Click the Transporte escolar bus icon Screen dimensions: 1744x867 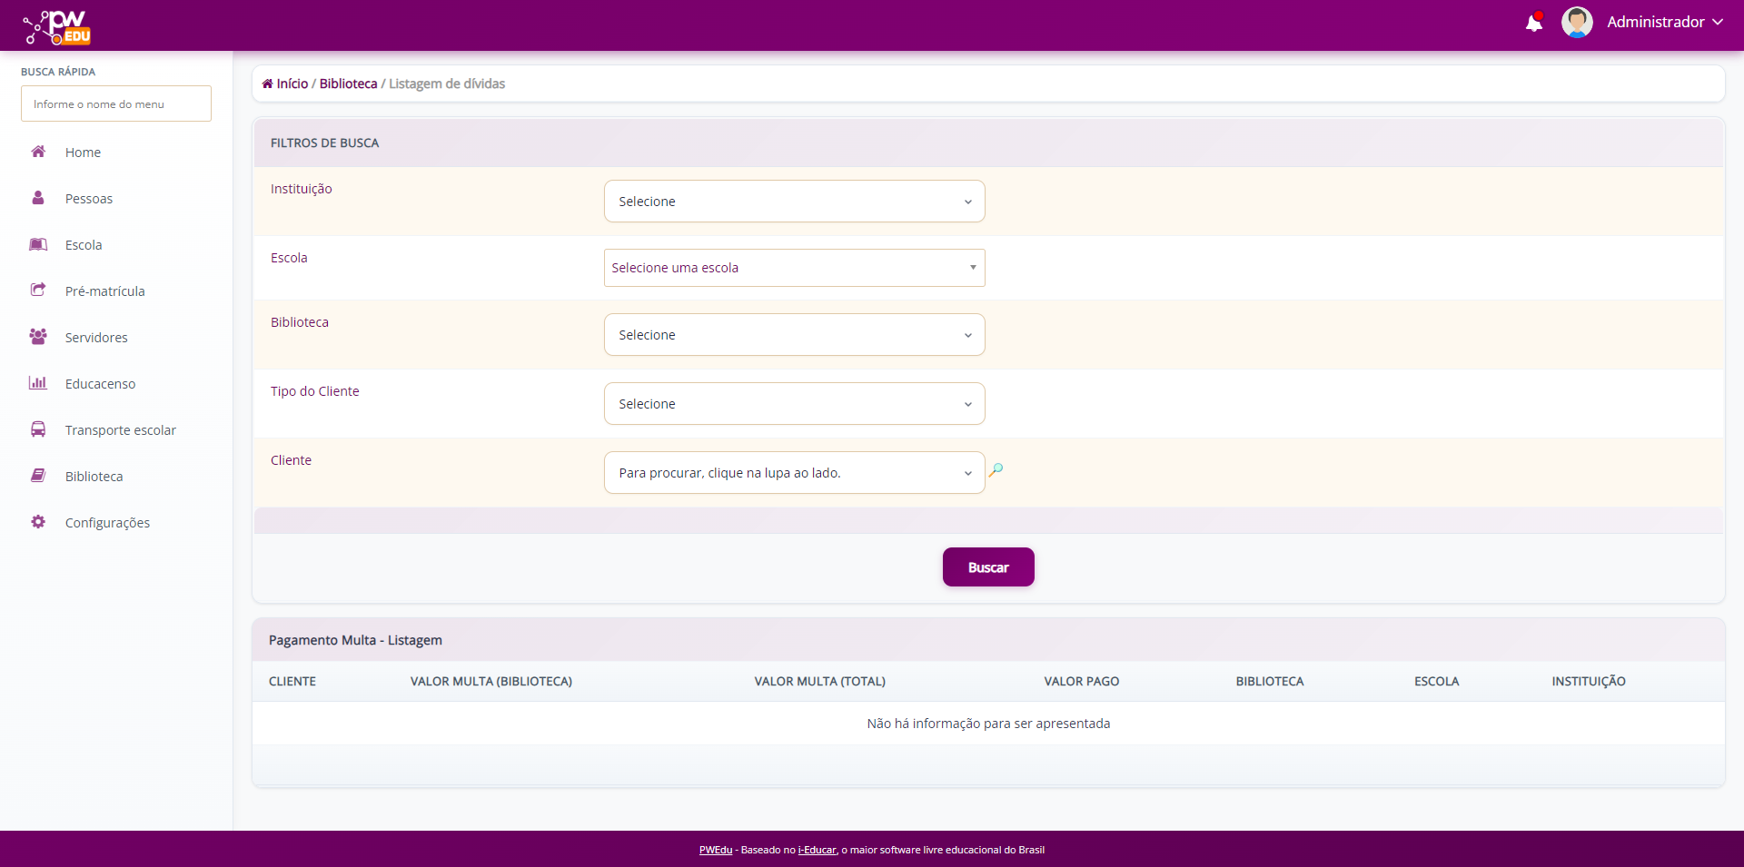coord(38,429)
